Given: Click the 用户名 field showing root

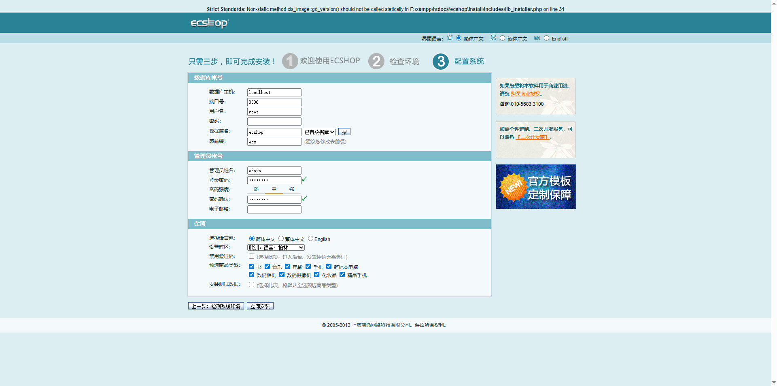Looking at the screenshot, I should (x=274, y=112).
